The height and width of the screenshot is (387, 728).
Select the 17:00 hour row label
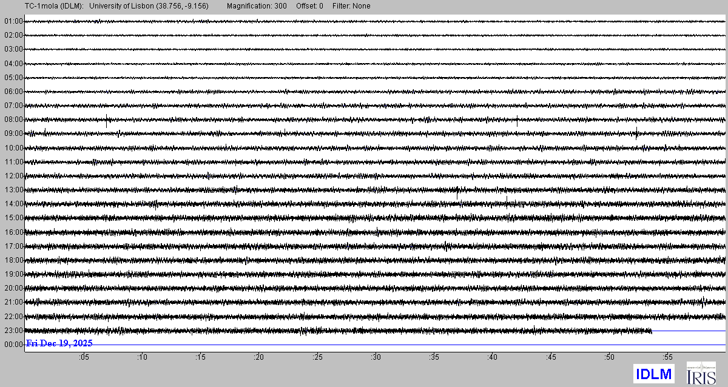click(13, 246)
